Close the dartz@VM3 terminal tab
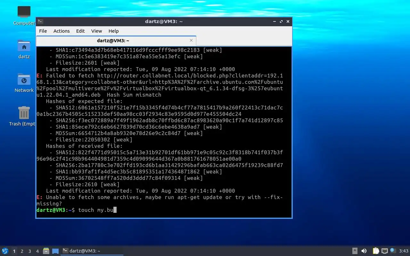The width and height of the screenshot is (410, 256). pos(191,40)
